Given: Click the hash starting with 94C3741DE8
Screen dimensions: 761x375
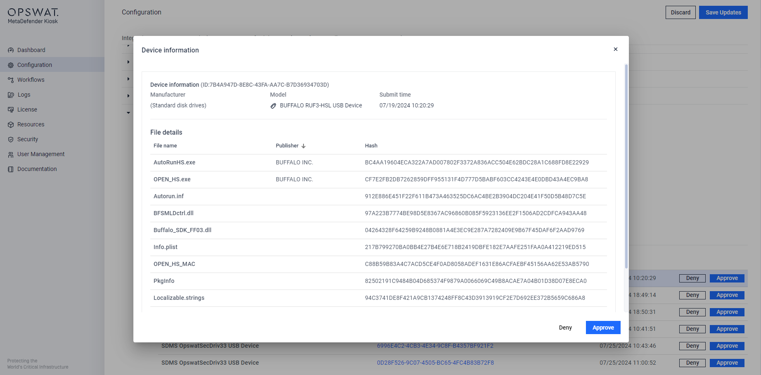Looking at the screenshot, I should [475, 298].
